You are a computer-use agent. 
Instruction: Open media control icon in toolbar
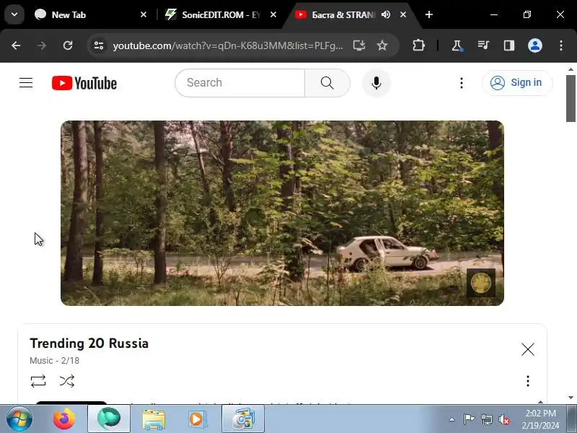coord(483,45)
